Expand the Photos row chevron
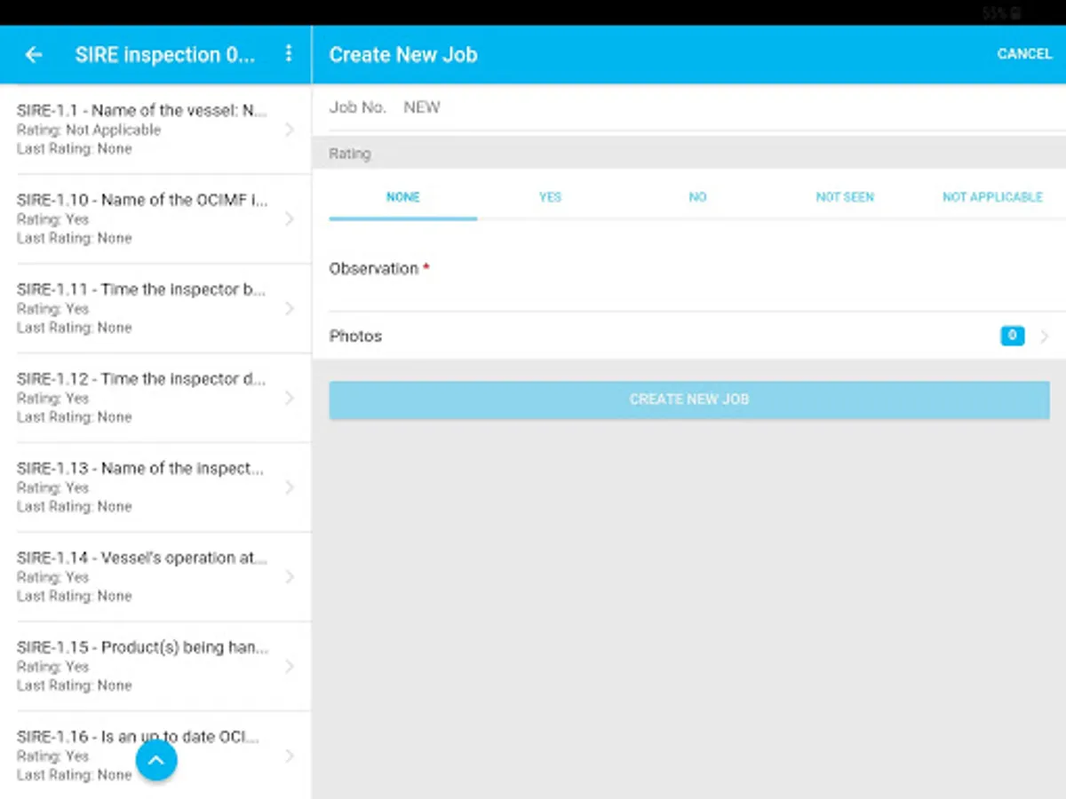This screenshot has width=1066, height=799. click(1045, 336)
